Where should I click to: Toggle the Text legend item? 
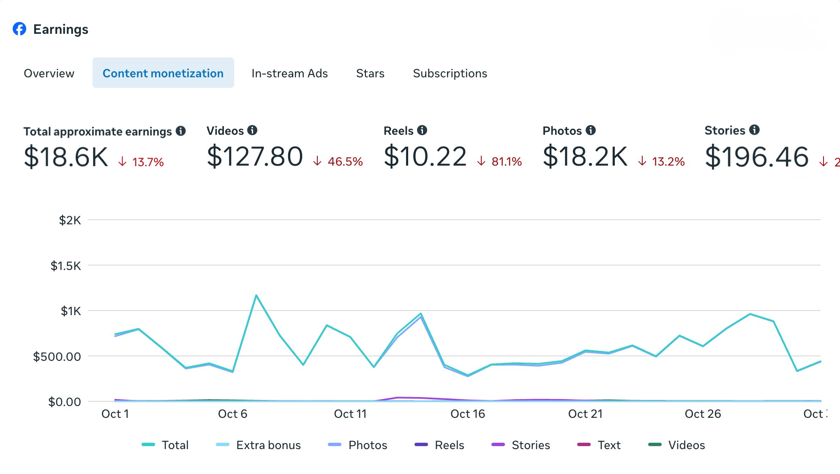click(608, 445)
